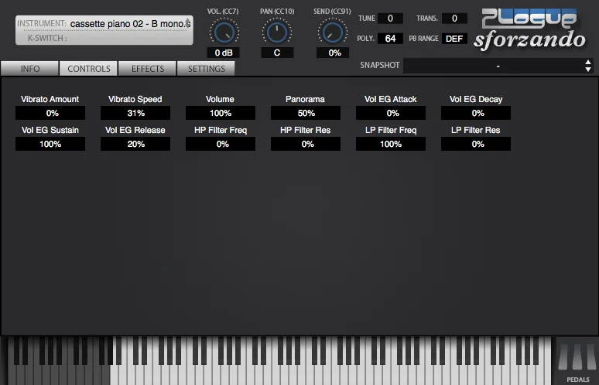Image resolution: width=599 pixels, height=385 pixels.
Task: Click the SNAPSHOT up/down stepper arrows
Action: point(588,66)
